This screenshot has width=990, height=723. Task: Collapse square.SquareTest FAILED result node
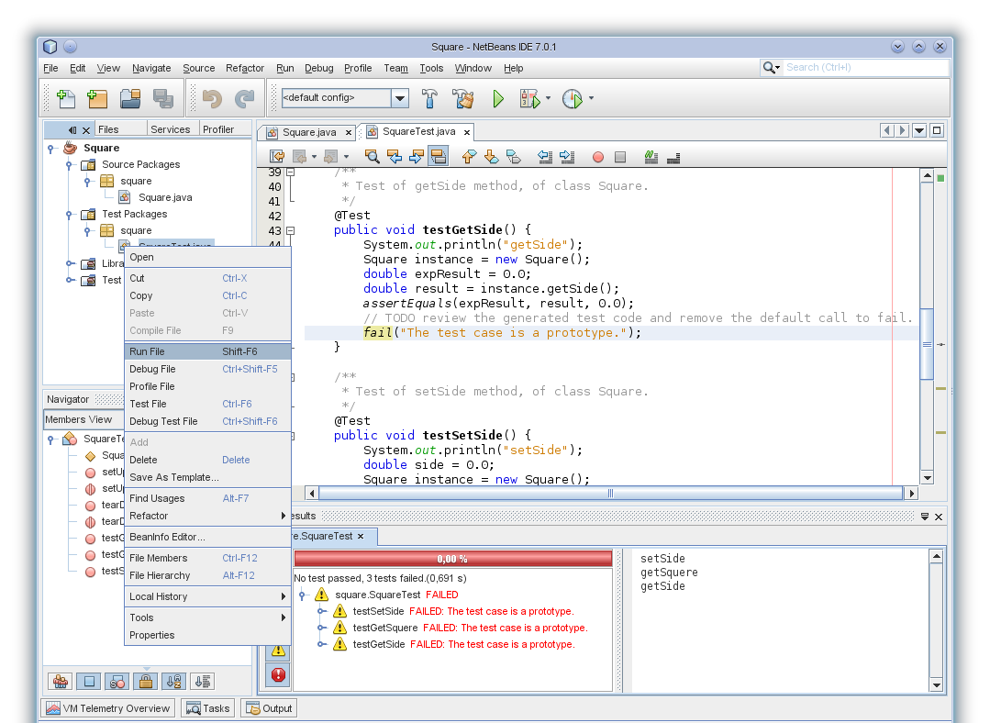coord(303,595)
